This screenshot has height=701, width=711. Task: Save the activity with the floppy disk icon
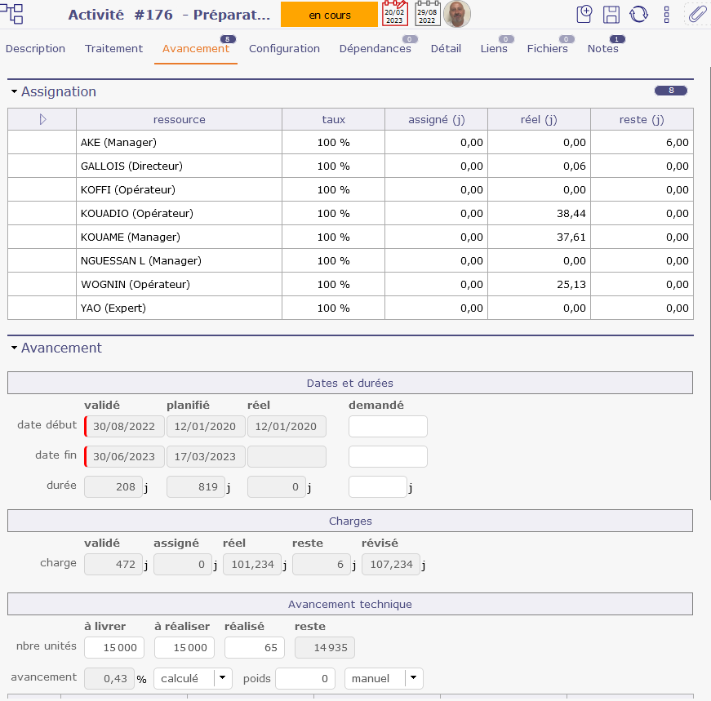[611, 14]
